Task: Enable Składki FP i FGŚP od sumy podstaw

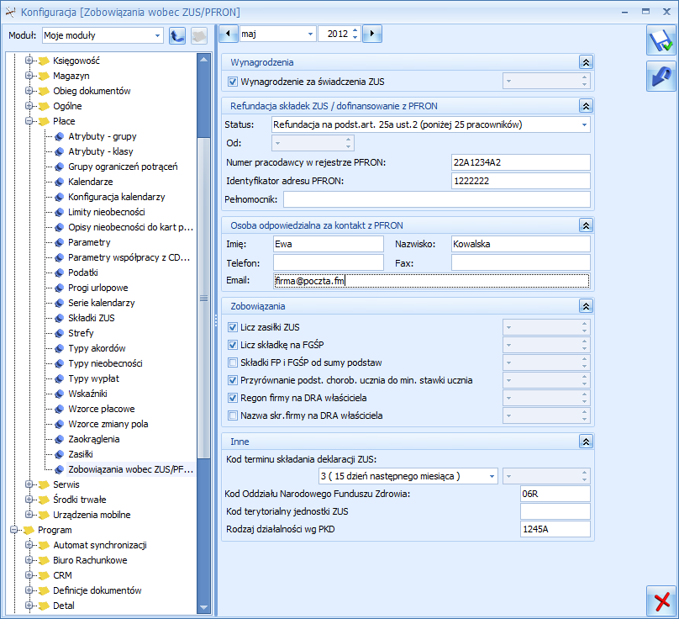Action: 233,362
